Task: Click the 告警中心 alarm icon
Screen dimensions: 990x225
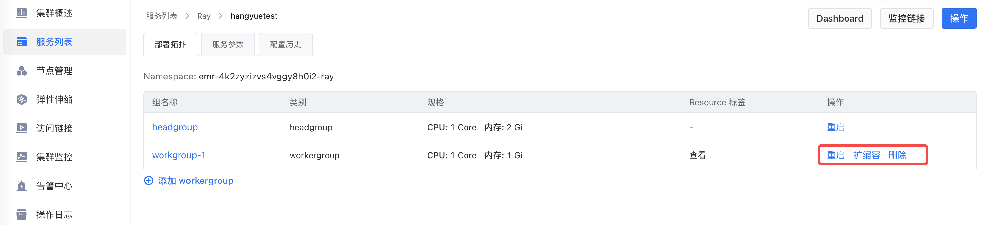Action: click(22, 186)
